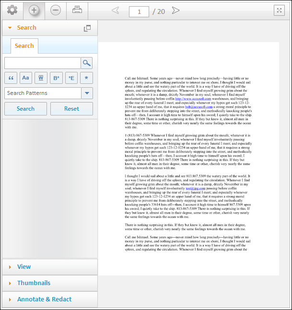Go to the next page arrow
292x310 pixels.
(x=175, y=11)
